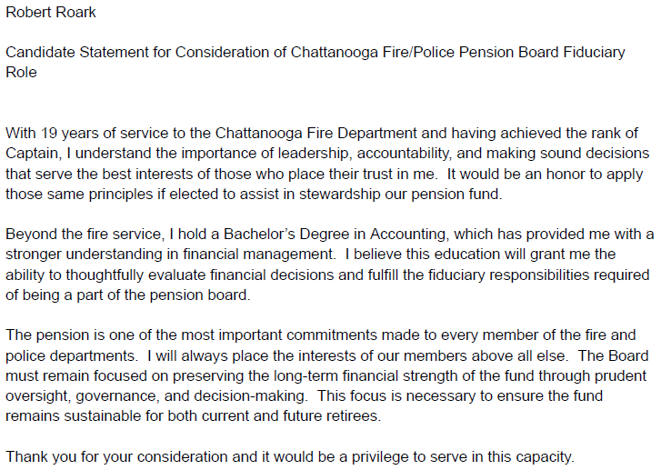The width and height of the screenshot is (661, 470).
Task: Click the text Chattanooga Fire Department
Action: tap(316, 134)
